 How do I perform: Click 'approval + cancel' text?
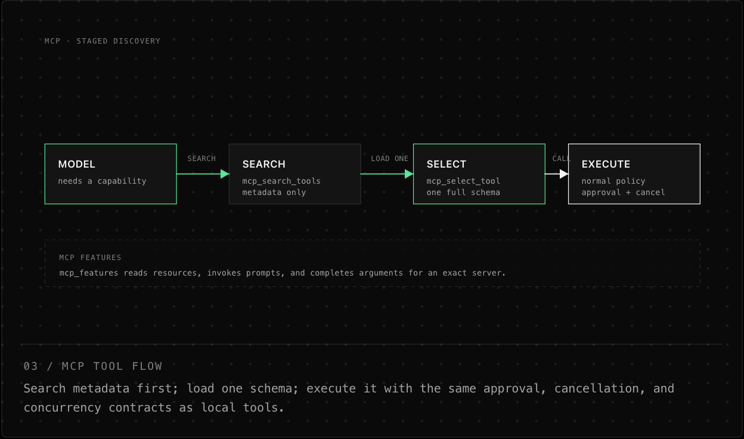click(x=623, y=192)
